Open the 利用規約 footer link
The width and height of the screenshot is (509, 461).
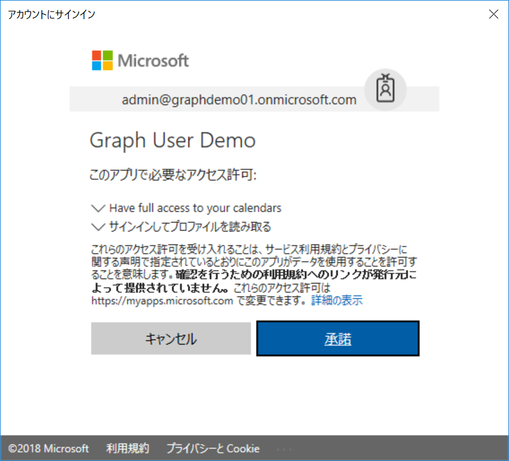[x=127, y=448]
